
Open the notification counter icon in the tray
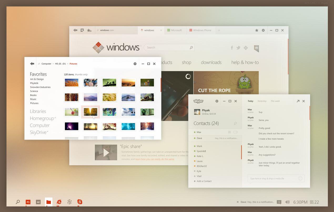[279, 202]
